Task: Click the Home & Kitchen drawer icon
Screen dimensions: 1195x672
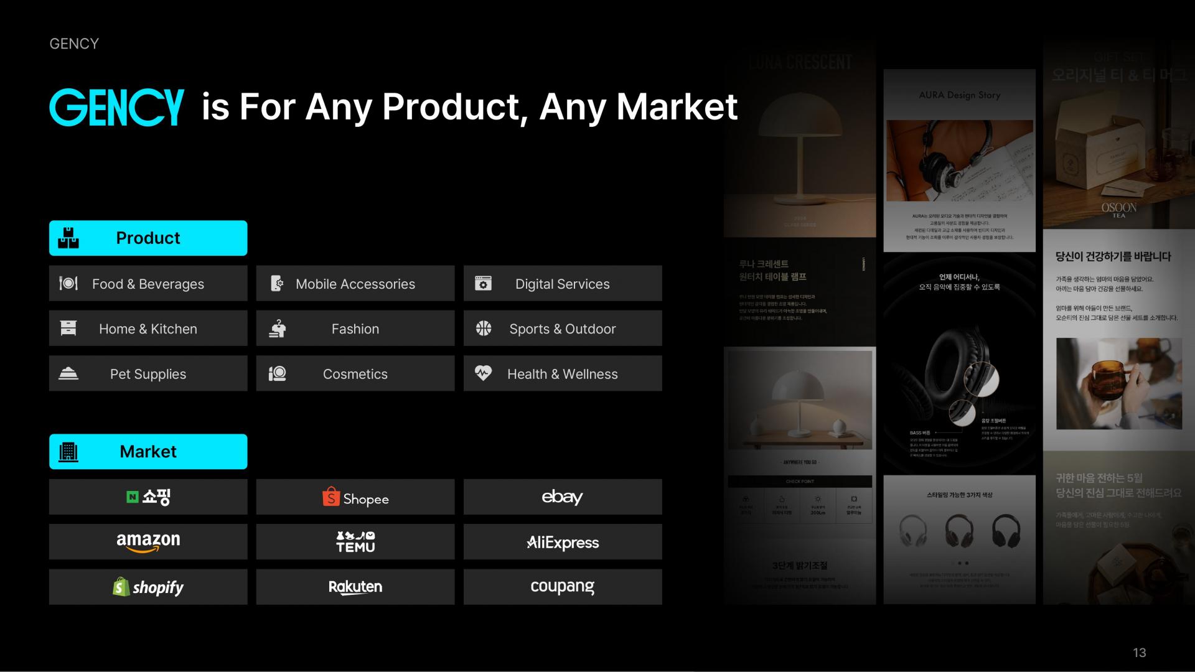Action: pos(68,329)
